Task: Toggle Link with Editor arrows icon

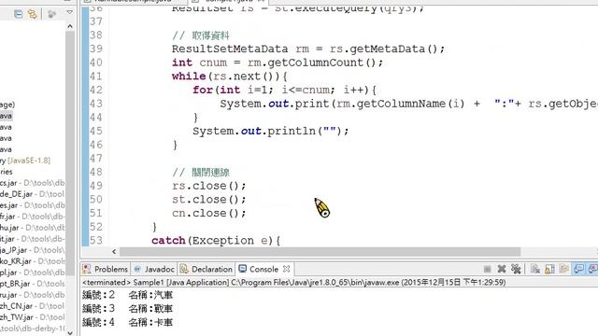Action: tap(32, 14)
